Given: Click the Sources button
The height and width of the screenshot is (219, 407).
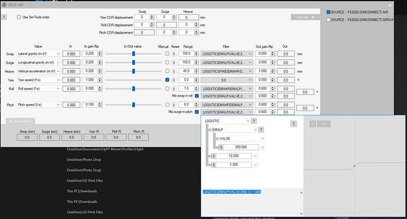Looking at the screenshot, I should point(306,17).
